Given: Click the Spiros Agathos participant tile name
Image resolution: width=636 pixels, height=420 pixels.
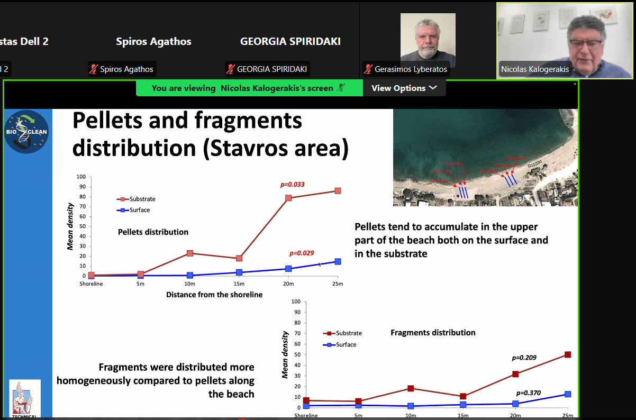Looking at the screenshot, I should [153, 41].
